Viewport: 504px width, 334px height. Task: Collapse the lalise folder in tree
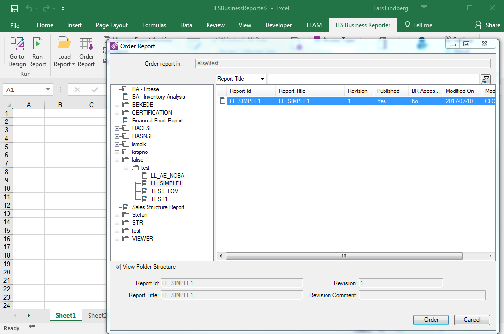[117, 160]
